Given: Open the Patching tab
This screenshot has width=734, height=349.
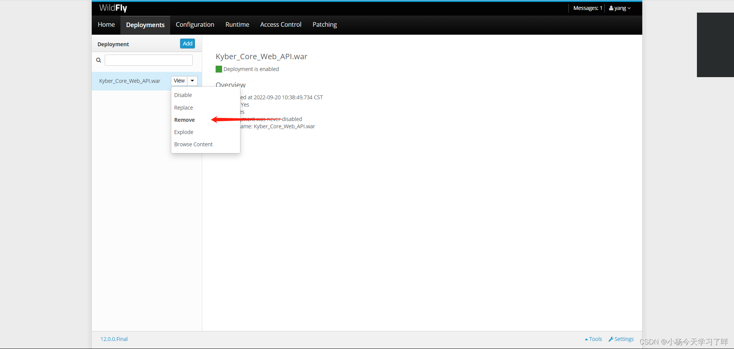Looking at the screenshot, I should pyautogui.click(x=324, y=24).
